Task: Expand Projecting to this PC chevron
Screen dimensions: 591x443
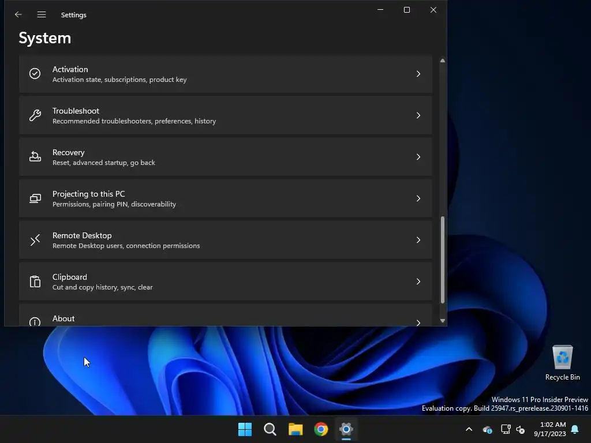Action: [418, 198]
